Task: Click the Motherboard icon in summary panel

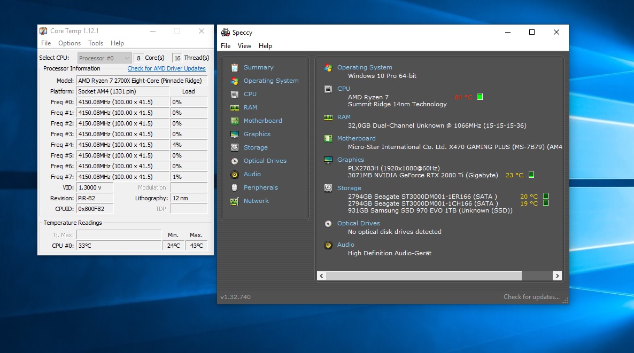Action: [x=328, y=138]
